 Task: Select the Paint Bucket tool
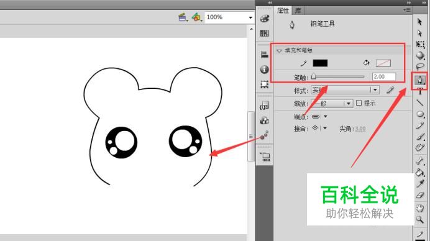pos(420,173)
